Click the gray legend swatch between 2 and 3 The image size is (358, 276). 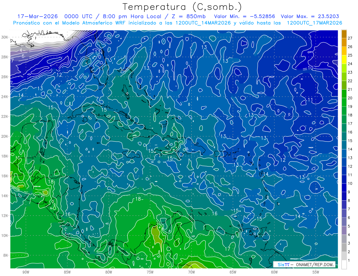point(344,247)
